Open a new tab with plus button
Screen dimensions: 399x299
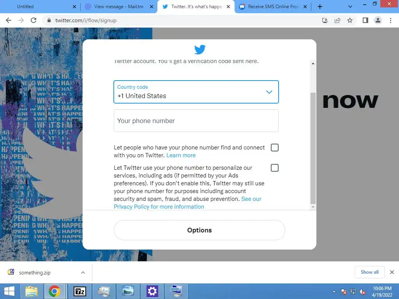tap(320, 7)
